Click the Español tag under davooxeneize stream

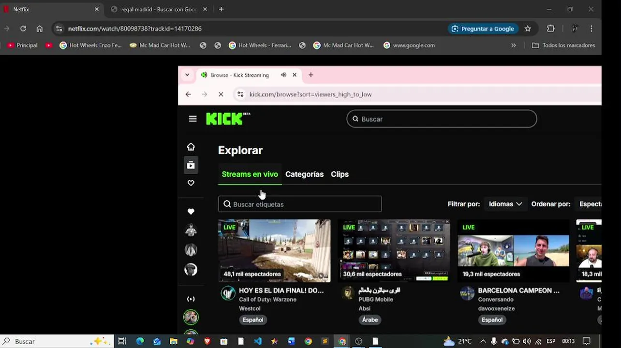click(x=492, y=319)
